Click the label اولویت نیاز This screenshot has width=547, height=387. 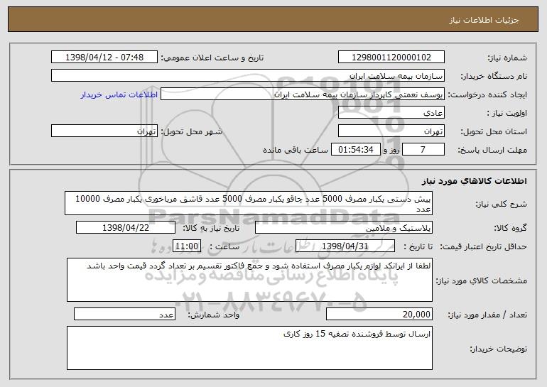(x=507, y=114)
